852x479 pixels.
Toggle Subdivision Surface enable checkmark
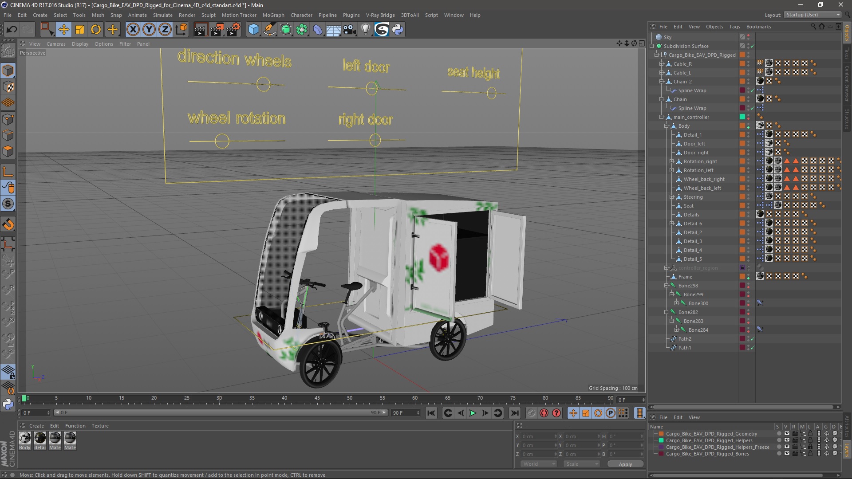tap(753, 46)
